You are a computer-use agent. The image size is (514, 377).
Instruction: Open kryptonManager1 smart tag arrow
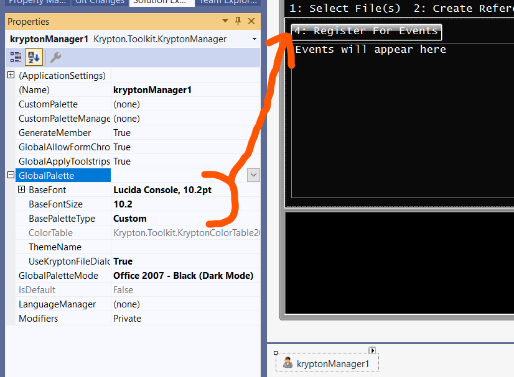click(x=373, y=350)
